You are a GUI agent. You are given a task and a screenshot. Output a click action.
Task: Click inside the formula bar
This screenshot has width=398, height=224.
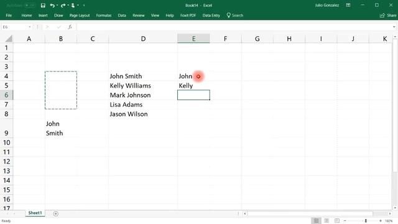pyautogui.click(x=234, y=27)
